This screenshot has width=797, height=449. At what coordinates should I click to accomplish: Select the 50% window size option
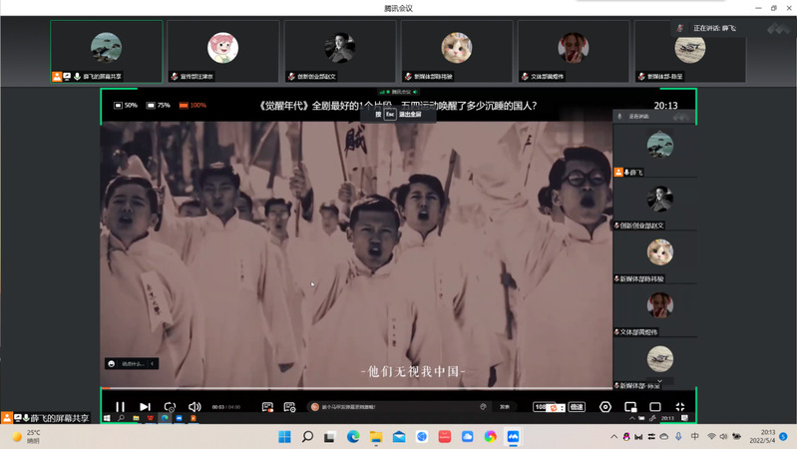126,105
